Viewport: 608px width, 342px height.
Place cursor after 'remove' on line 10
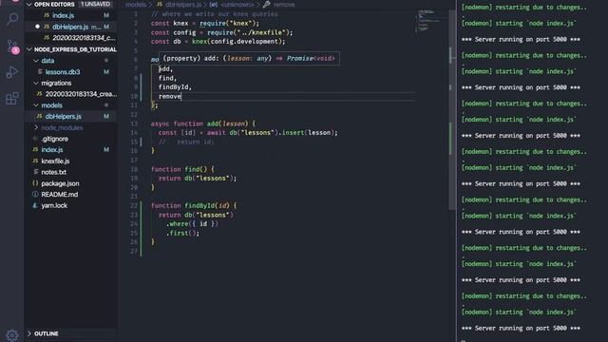click(181, 97)
